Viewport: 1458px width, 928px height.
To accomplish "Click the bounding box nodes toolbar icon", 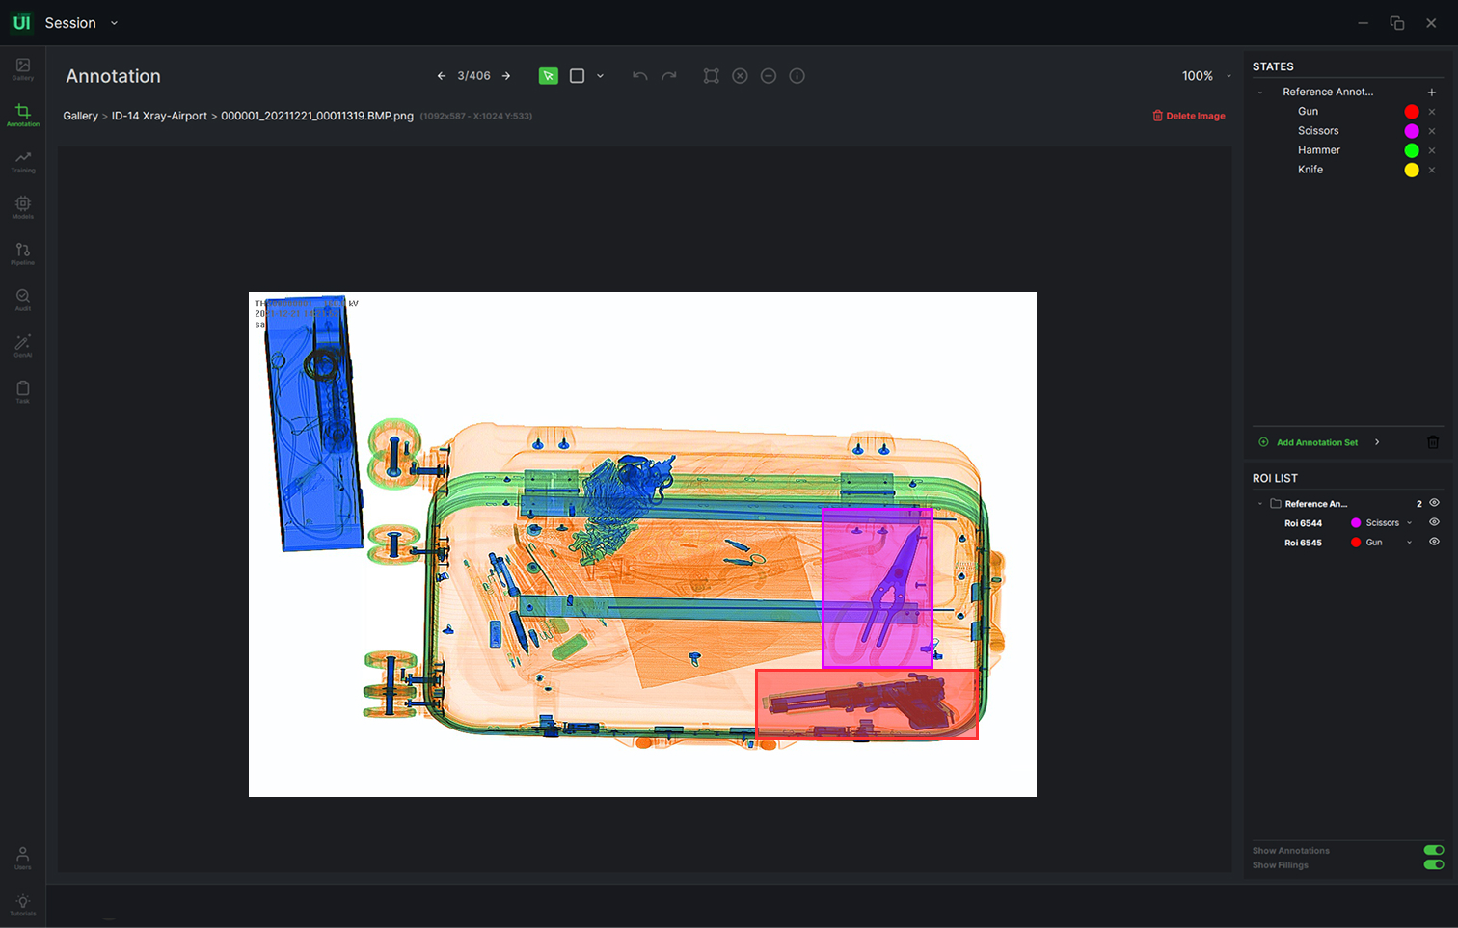I will [x=712, y=76].
